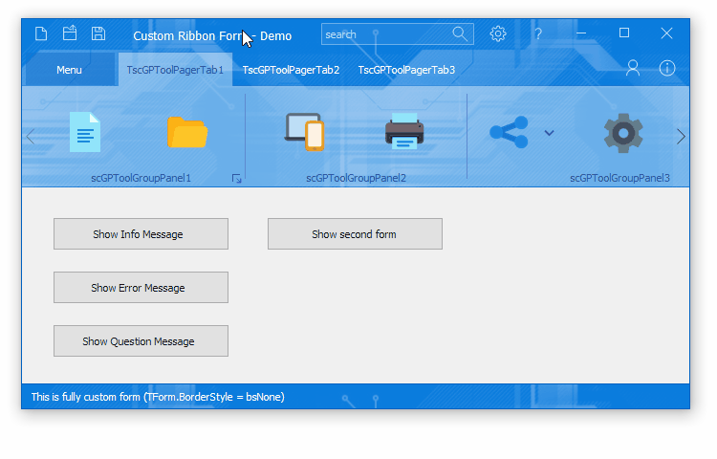This screenshot has width=717, height=459.
Task: Select TscGPToolPagerTab1 tab
Action: 175,70
